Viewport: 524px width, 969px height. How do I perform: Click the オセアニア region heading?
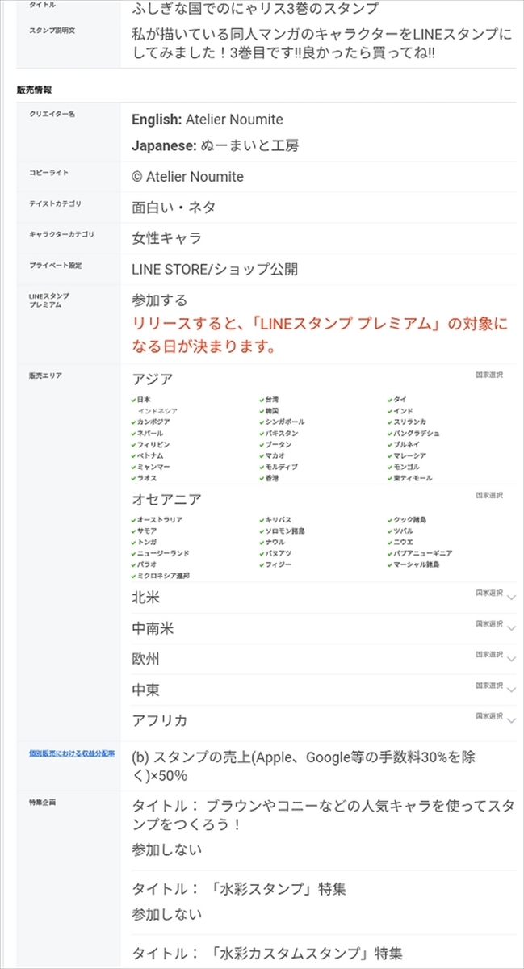tap(167, 499)
